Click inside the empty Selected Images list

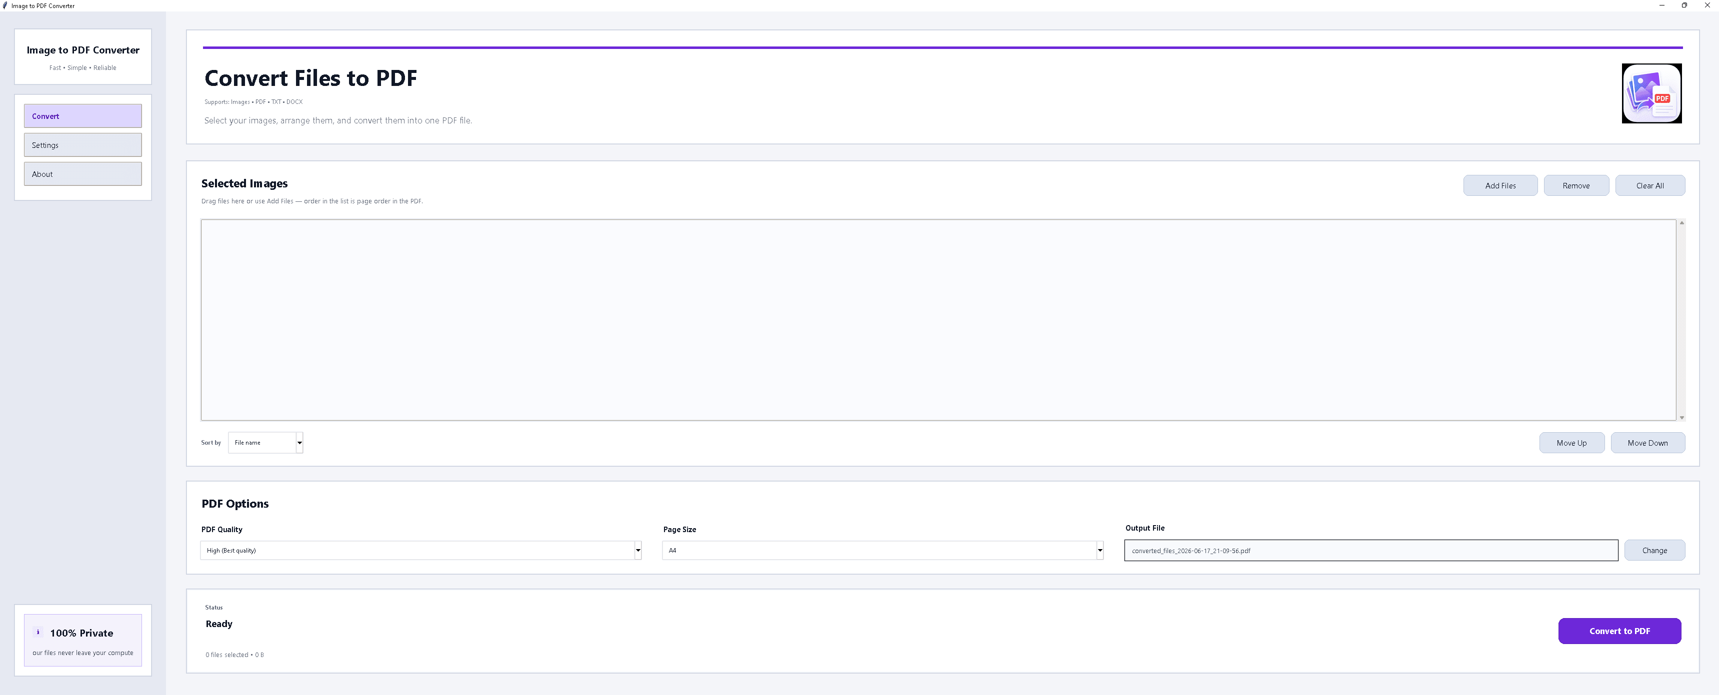tap(938, 320)
